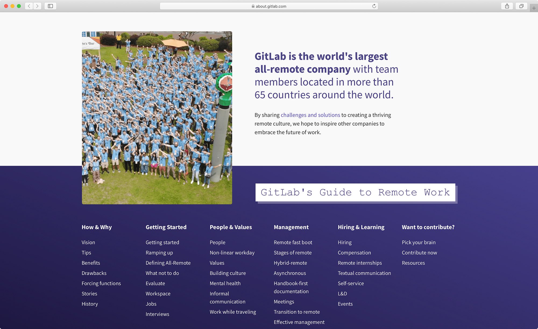Go to Defining All-Remote page
This screenshot has width=538, height=329.
tap(168, 263)
